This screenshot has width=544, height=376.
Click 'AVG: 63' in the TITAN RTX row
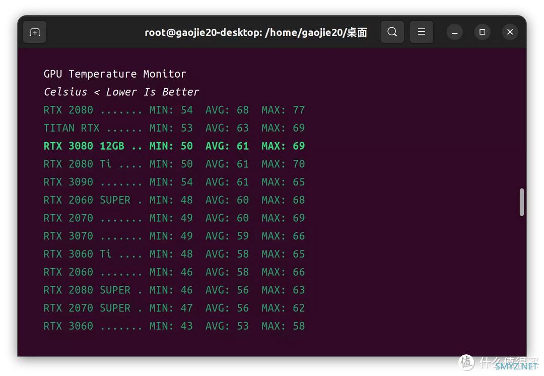click(x=227, y=128)
